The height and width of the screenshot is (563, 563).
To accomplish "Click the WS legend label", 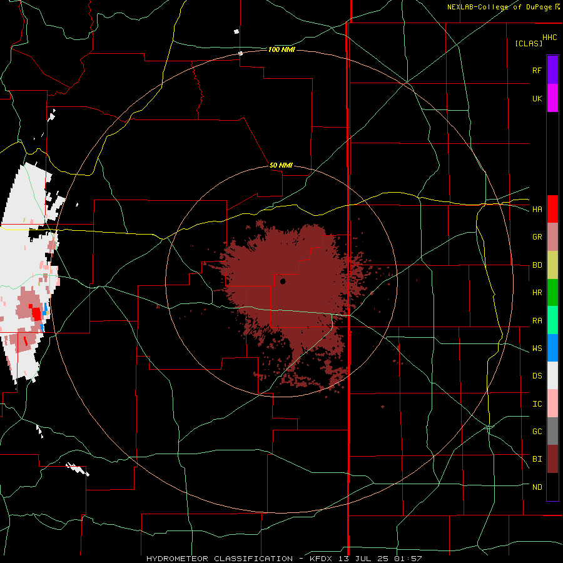I will (x=537, y=348).
